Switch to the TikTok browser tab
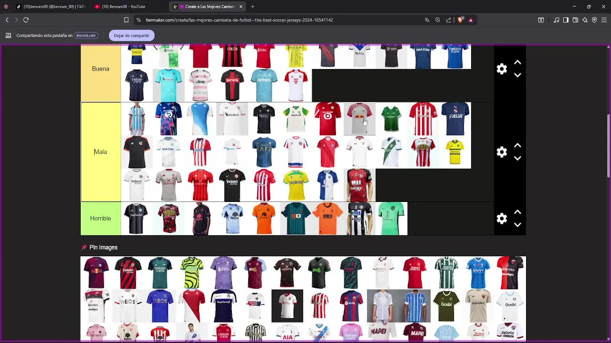Screen dimensions: 611x343 pos(51,7)
